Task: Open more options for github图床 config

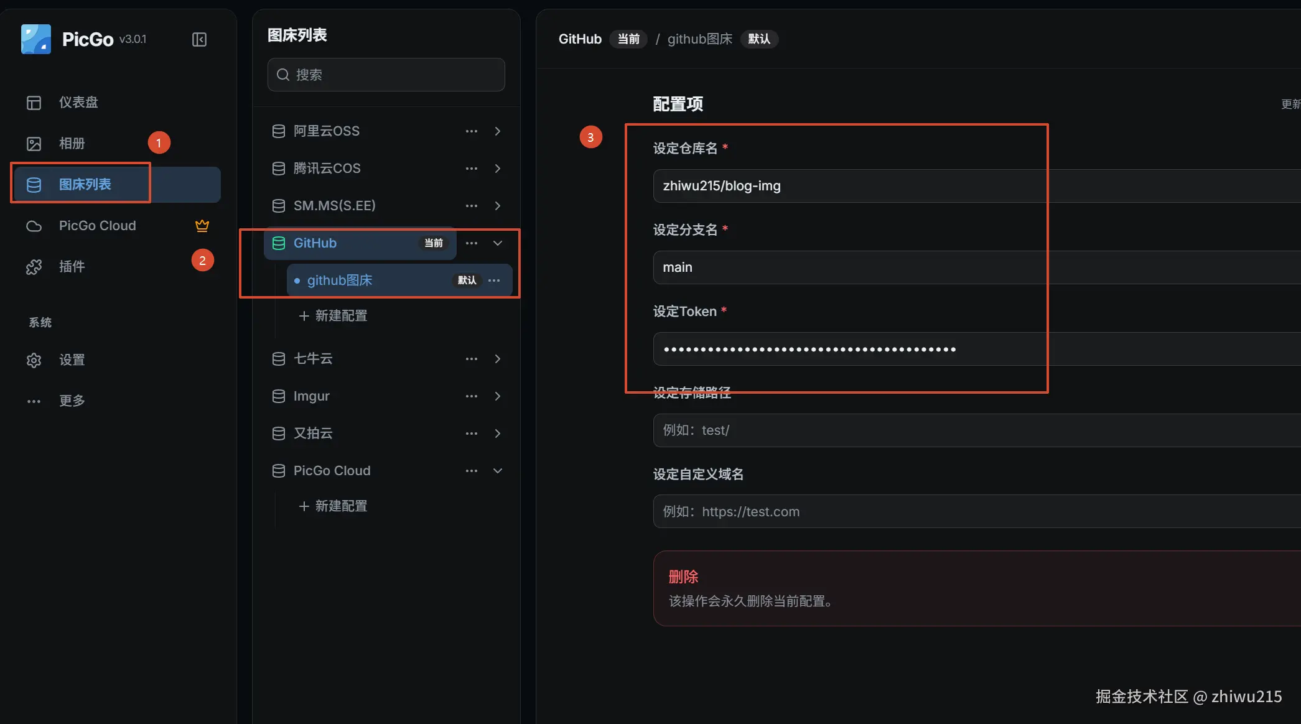Action: (x=494, y=281)
